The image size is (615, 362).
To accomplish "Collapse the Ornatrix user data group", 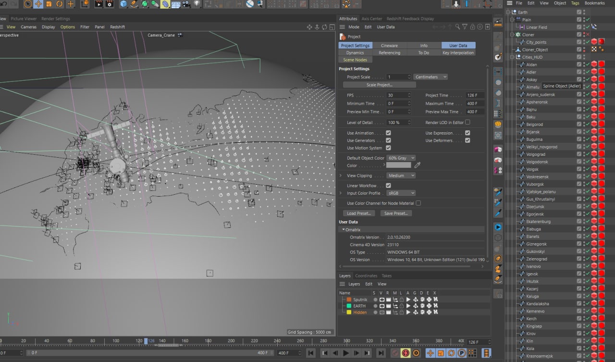I will click(343, 230).
